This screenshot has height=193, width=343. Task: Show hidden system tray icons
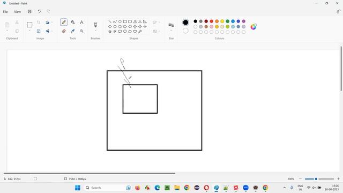pos(285,188)
